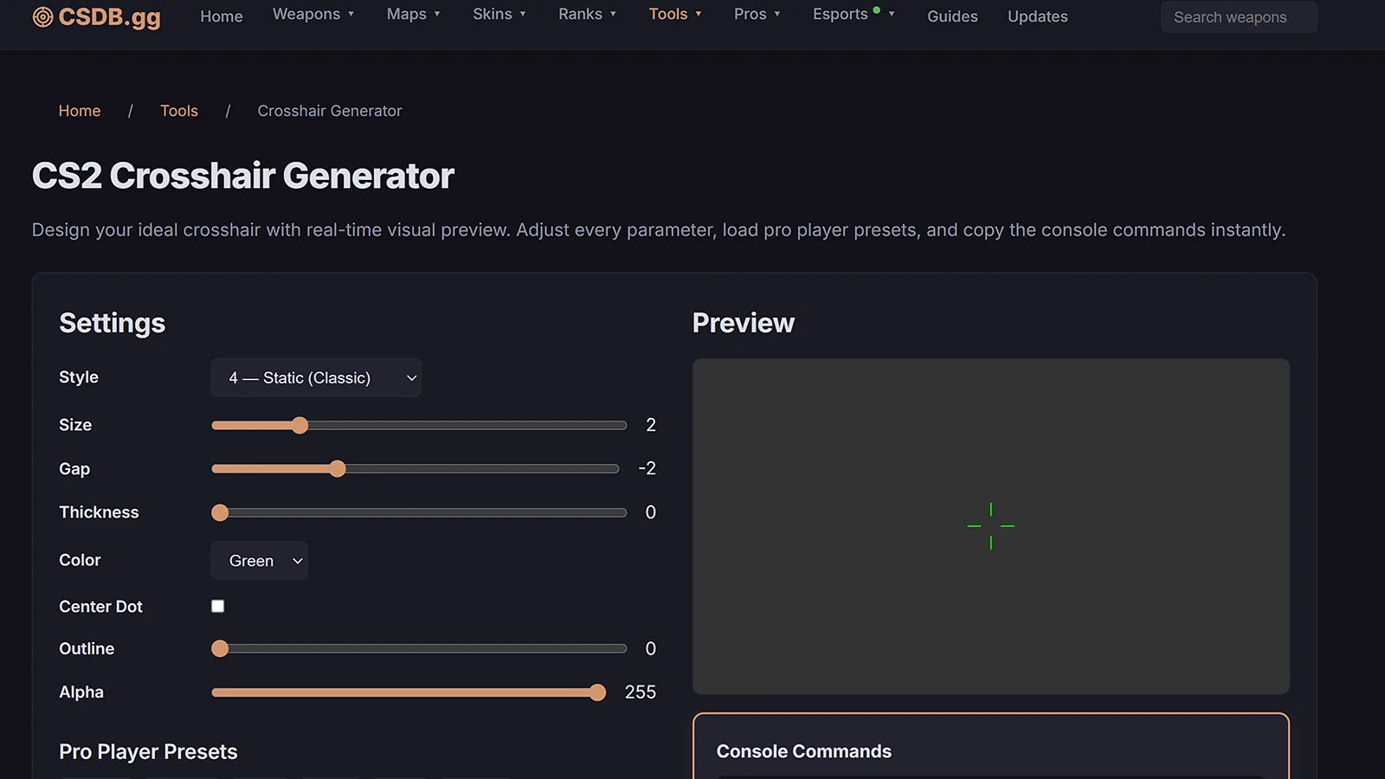Open the Color dropdown showing Green
Viewport: 1385px width, 779px height.
(259, 561)
